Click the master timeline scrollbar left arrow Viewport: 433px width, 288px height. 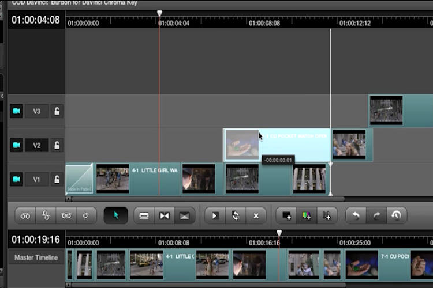click(68, 285)
